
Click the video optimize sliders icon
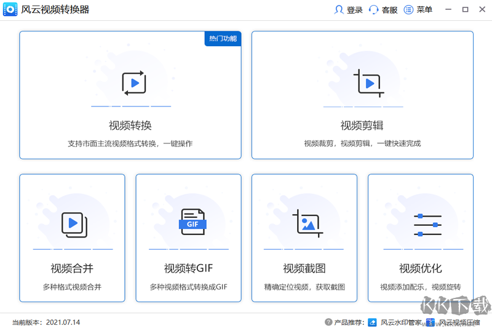click(x=427, y=225)
